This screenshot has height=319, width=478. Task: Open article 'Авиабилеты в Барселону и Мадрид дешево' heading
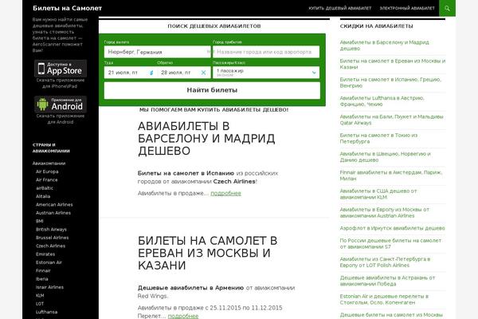pyautogui.click(x=206, y=138)
